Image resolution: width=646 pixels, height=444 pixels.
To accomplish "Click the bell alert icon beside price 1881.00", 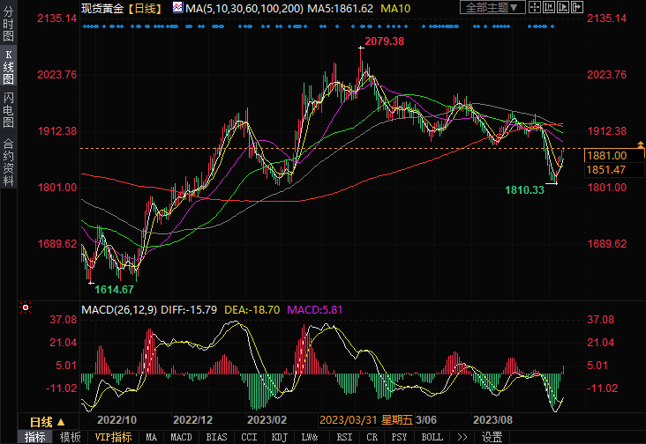I will (x=640, y=143).
